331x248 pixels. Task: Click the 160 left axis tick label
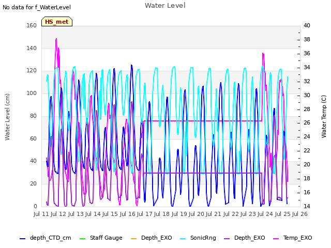[32, 25]
